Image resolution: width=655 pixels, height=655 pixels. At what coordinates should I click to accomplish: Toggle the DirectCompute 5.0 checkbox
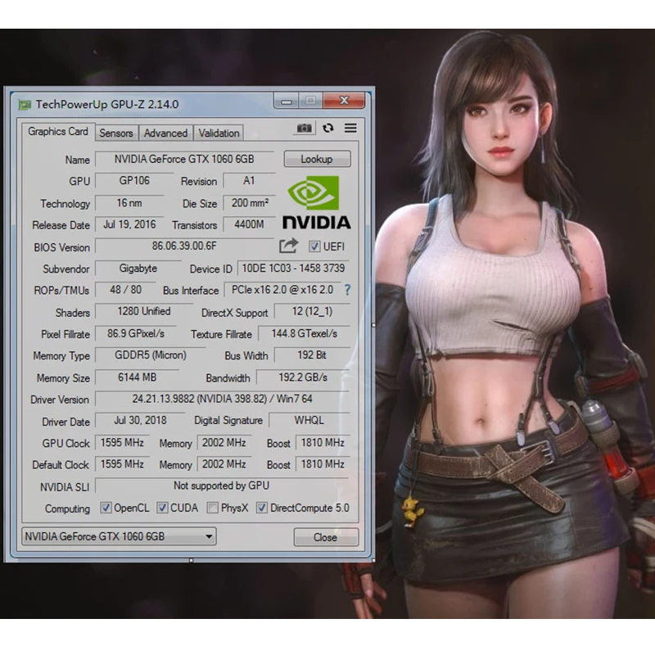coord(262,508)
